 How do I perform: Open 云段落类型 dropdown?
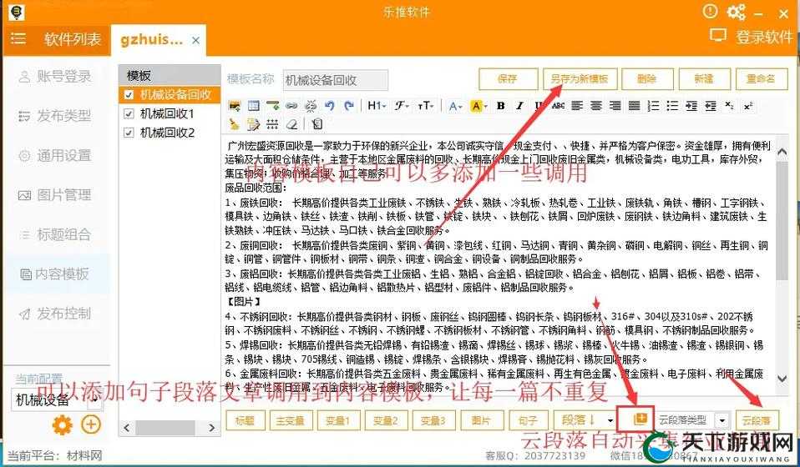(722, 420)
